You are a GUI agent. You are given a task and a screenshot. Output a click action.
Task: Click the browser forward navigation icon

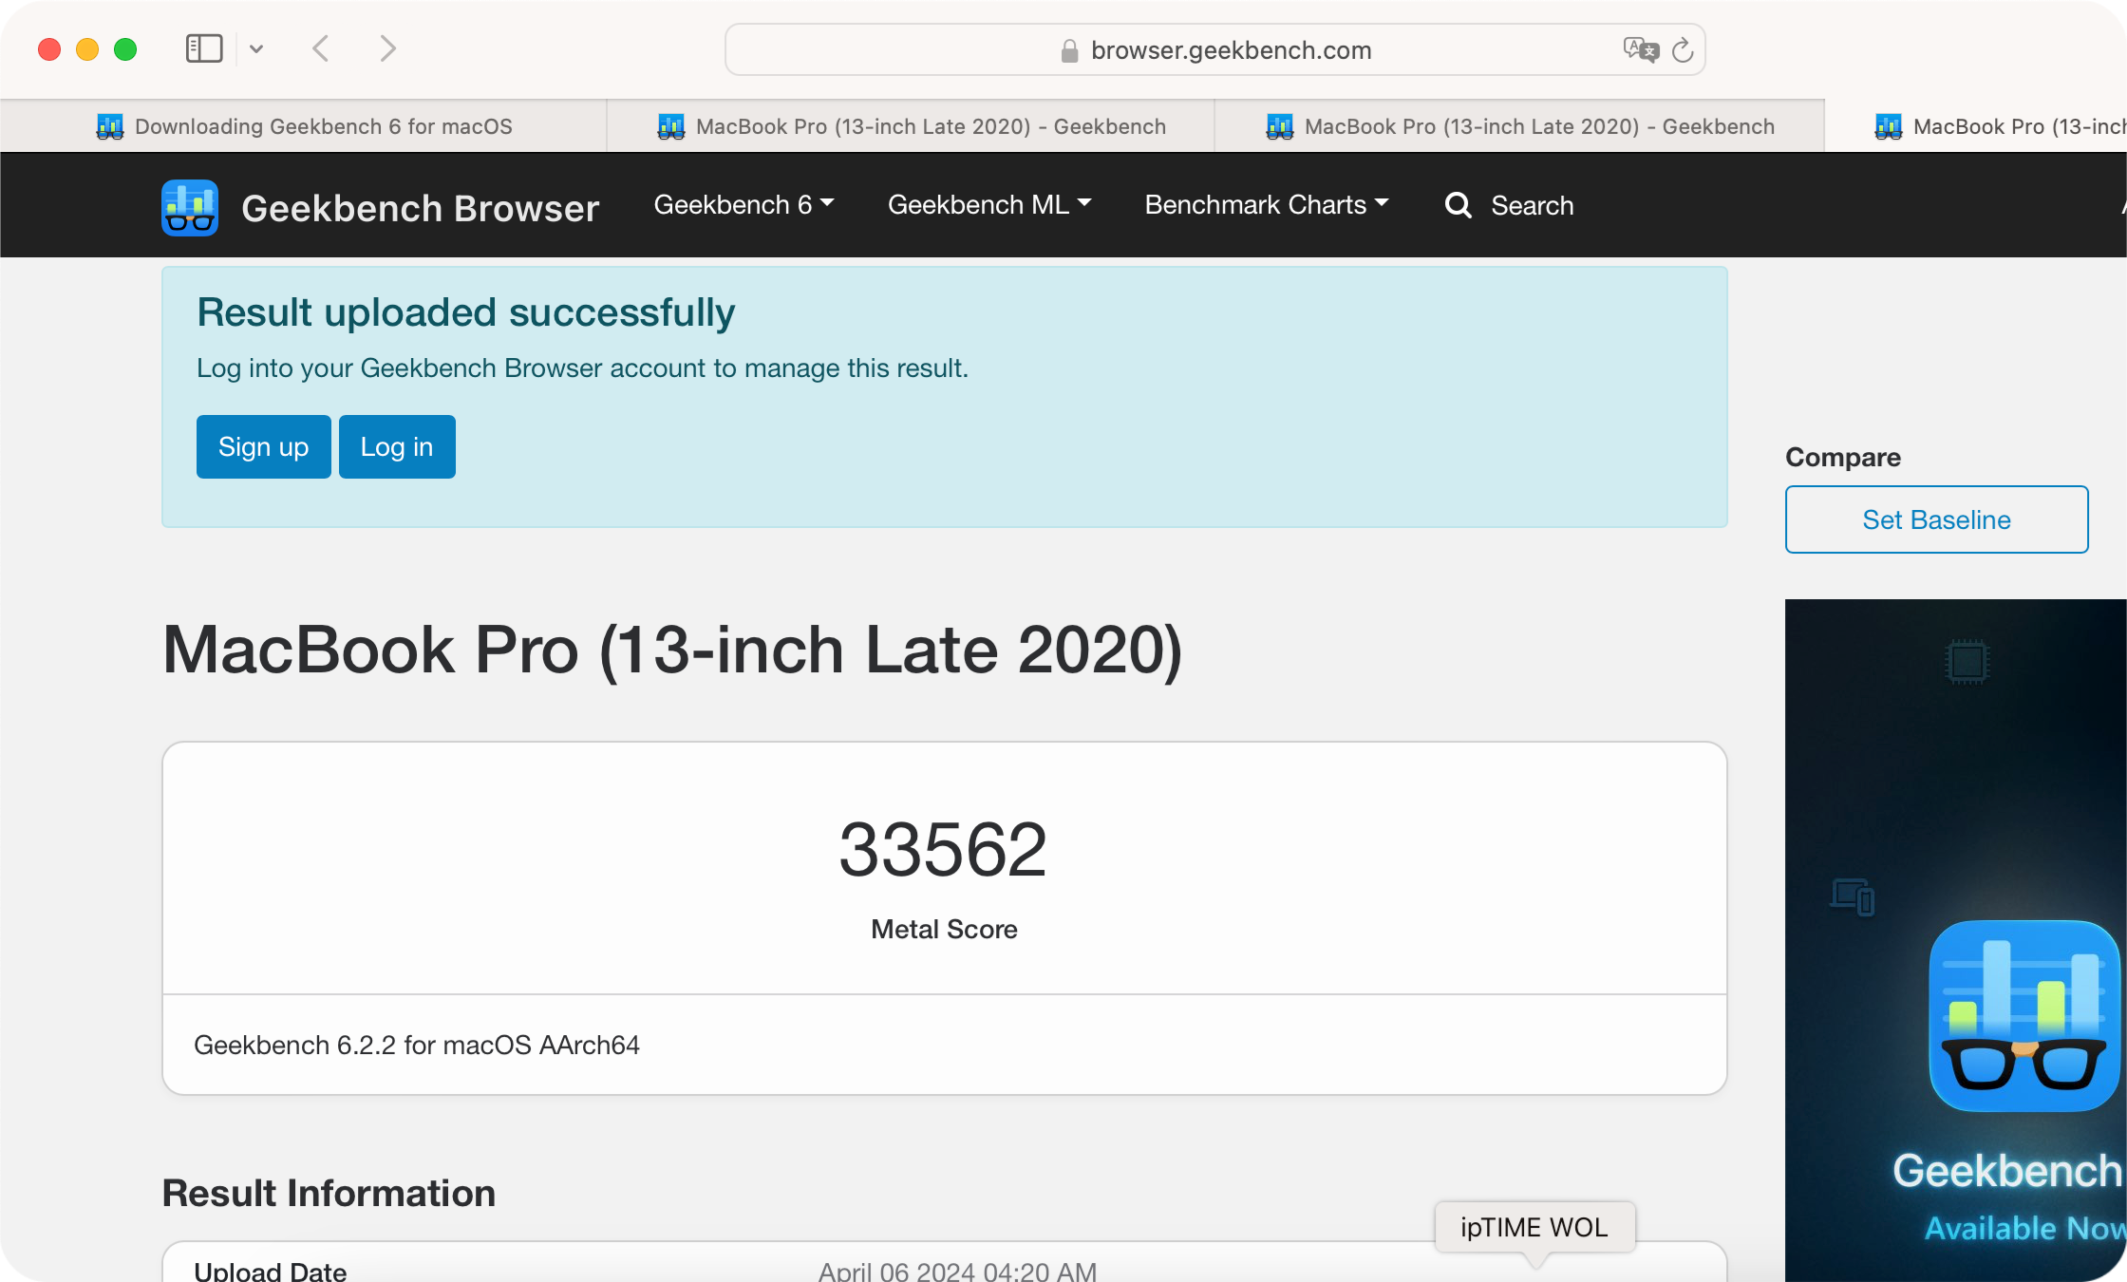coord(385,48)
